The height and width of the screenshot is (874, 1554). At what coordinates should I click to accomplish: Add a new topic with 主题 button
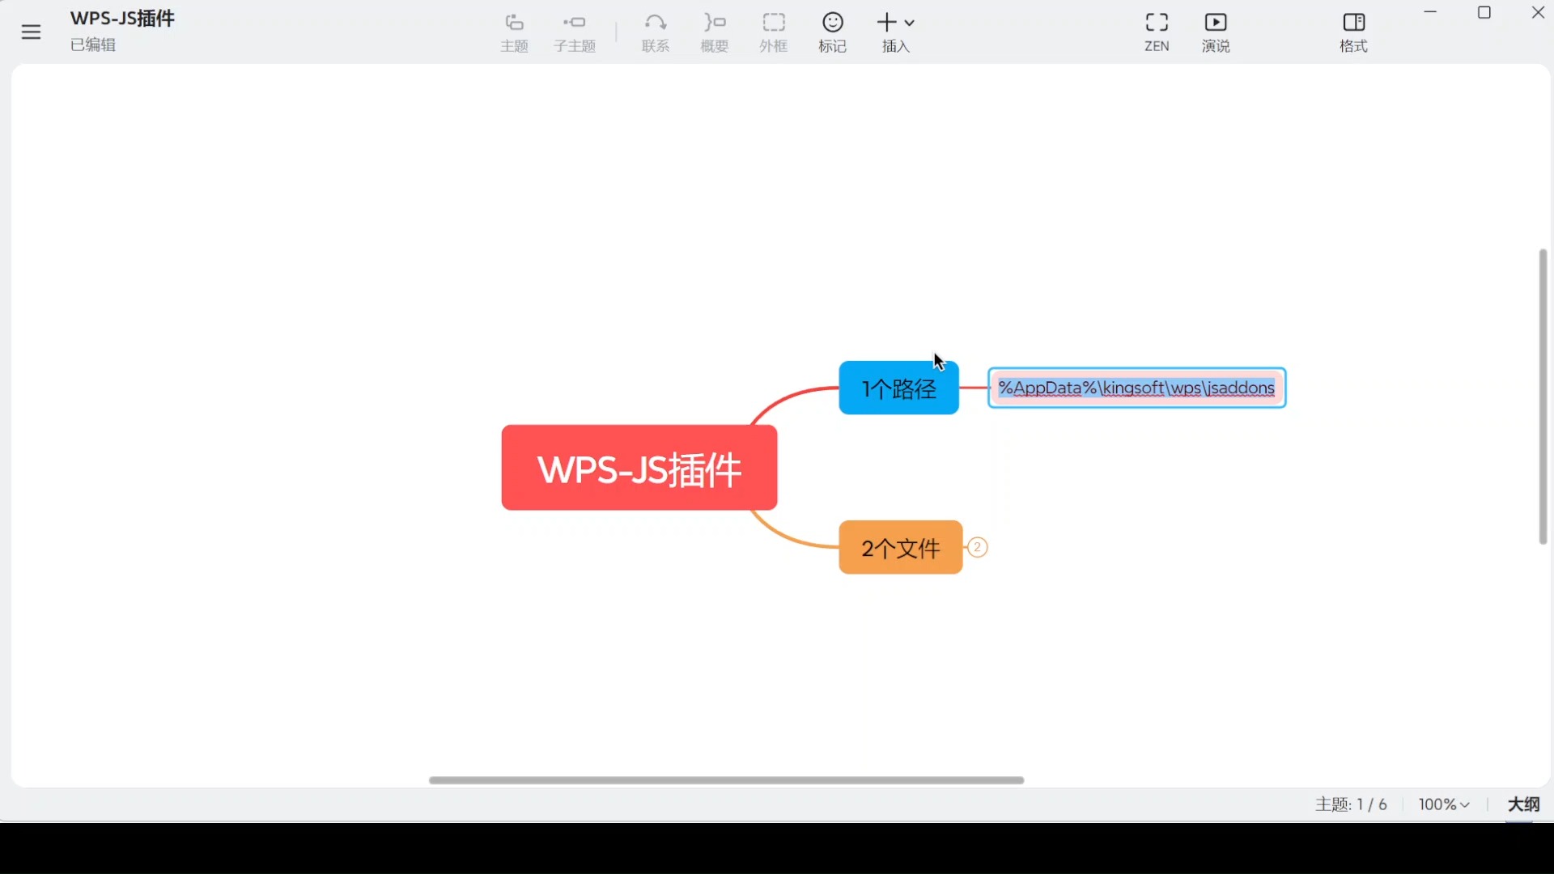coord(514,33)
